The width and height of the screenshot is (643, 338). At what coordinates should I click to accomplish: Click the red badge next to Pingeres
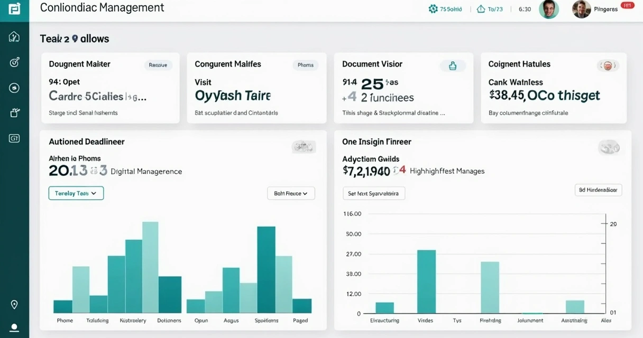coord(627,5)
